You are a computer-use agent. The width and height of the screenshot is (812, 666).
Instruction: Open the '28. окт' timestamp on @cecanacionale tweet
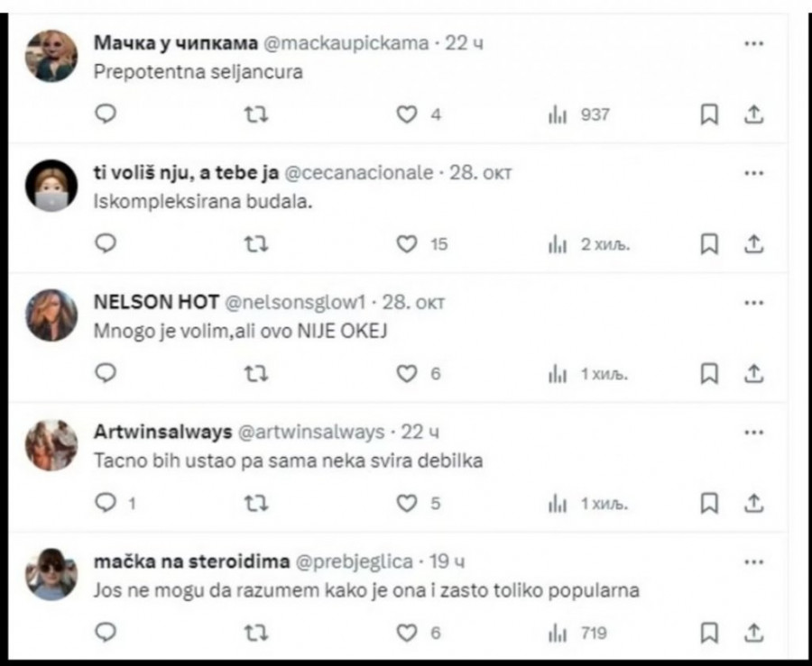481,173
